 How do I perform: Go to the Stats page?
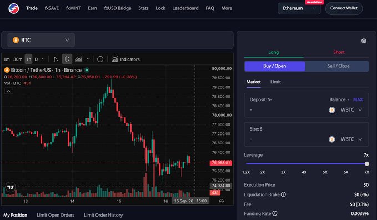tap(143, 8)
